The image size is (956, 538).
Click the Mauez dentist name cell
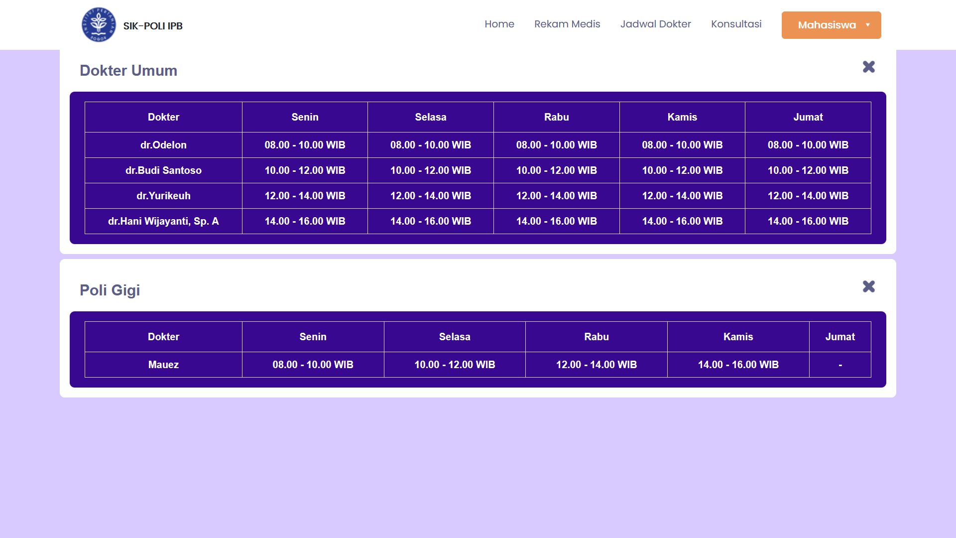(x=163, y=365)
